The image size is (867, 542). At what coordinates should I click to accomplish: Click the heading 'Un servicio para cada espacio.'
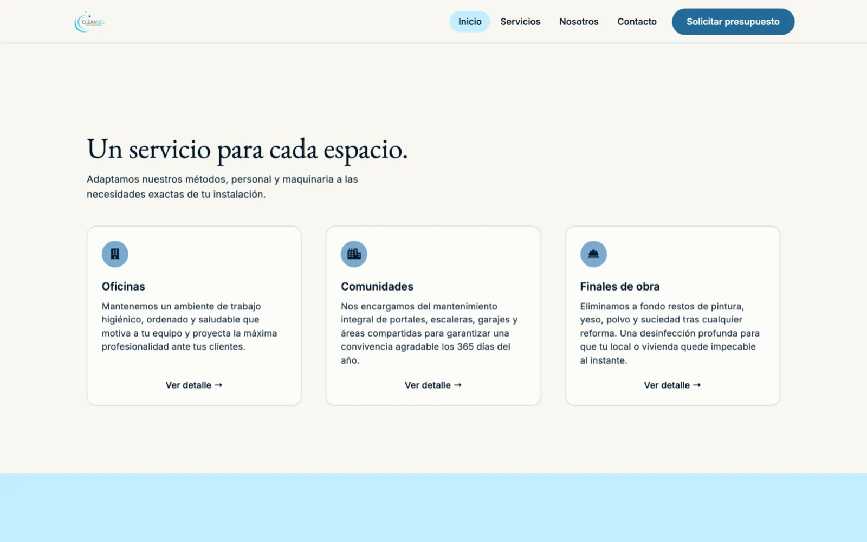(247, 149)
